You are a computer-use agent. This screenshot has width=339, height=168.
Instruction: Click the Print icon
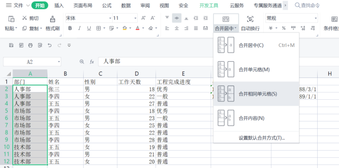point(31,45)
